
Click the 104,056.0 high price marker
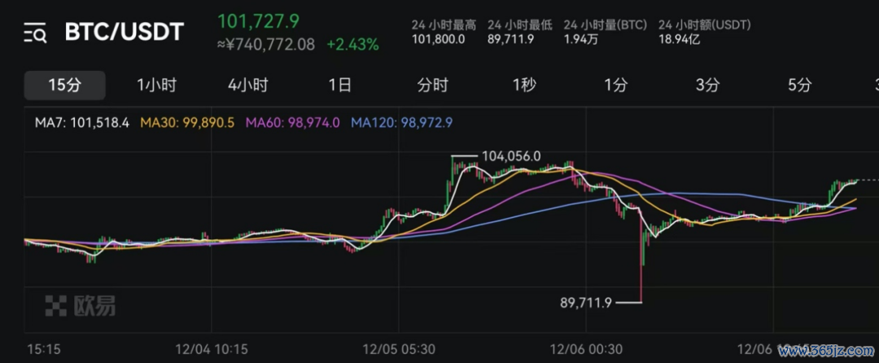pos(509,156)
